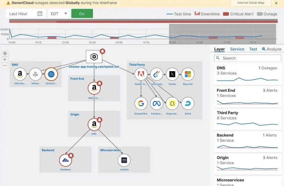Select the DNS layer card

point(248,74)
